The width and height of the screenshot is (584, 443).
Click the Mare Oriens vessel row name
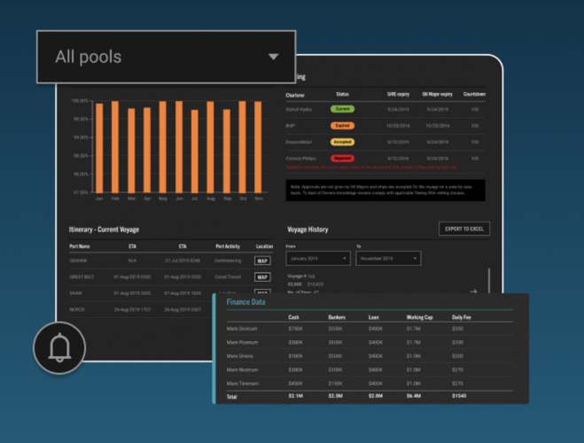(239, 356)
